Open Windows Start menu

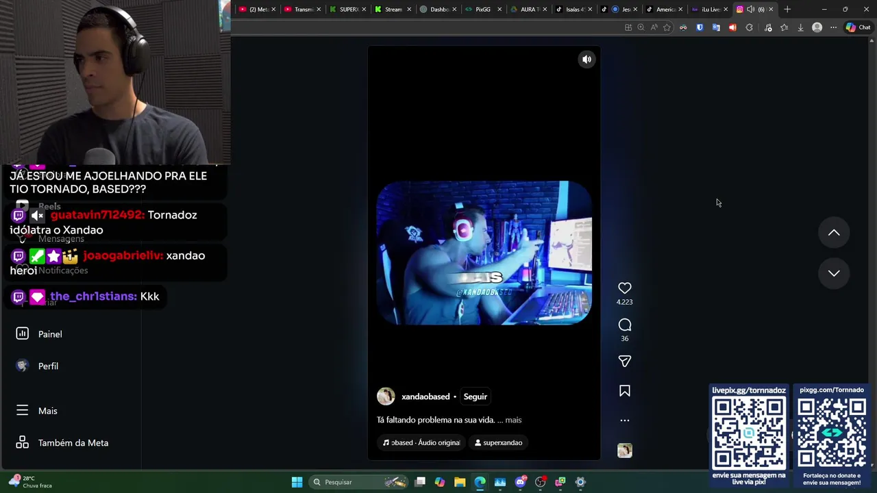(x=297, y=482)
